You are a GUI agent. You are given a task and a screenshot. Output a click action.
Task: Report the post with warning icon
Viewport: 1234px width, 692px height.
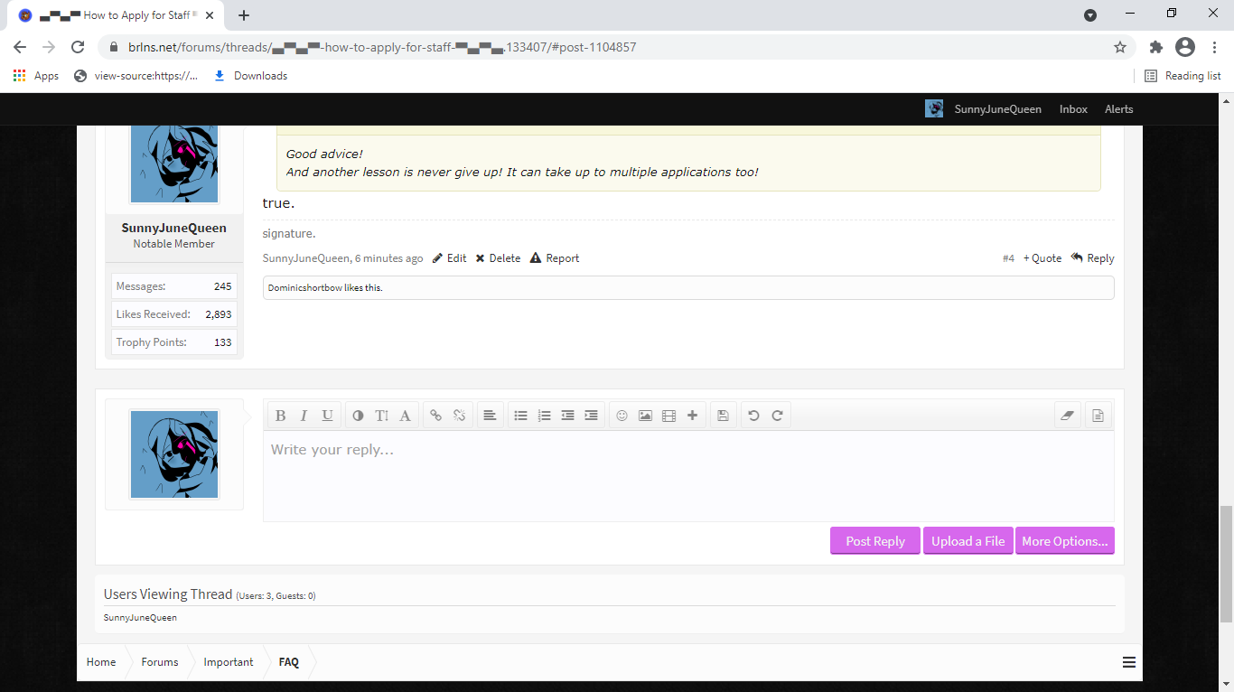[x=554, y=258]
